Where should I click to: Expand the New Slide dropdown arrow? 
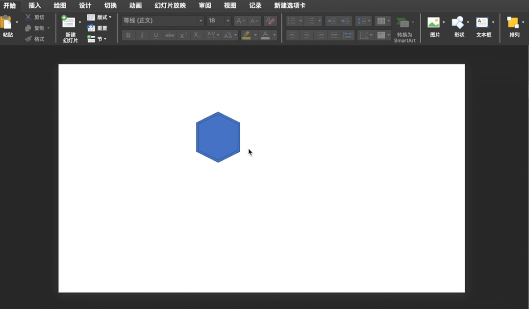80,22
